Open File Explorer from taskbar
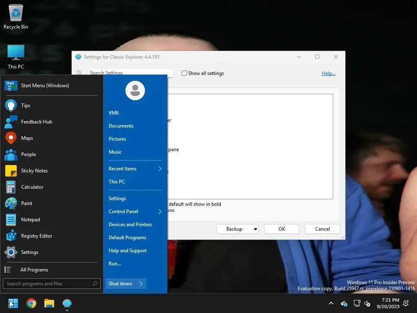This screenshot has width=417, height=313. pos(49,303)
